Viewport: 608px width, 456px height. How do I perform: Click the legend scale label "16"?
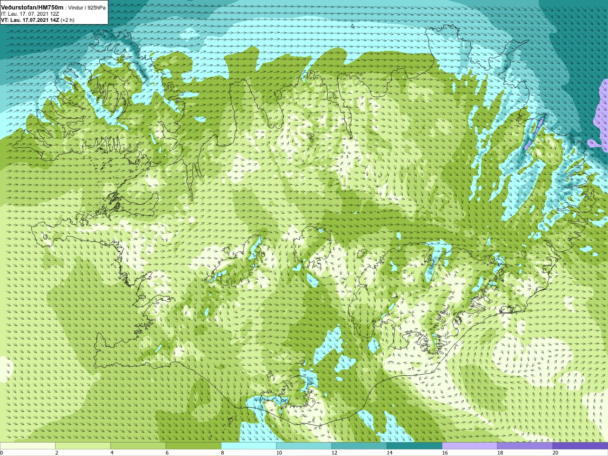coord(445,453)
